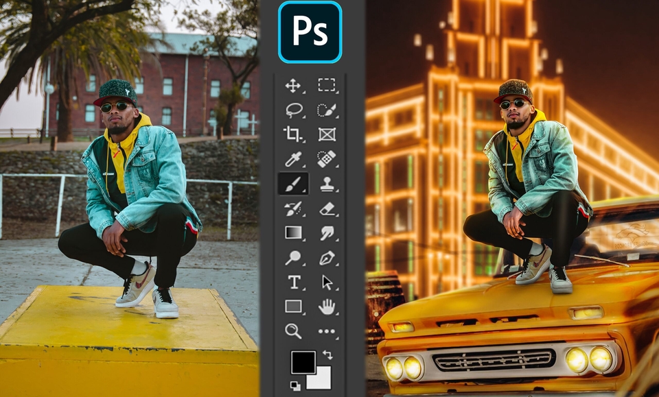This screenshot has height=397, width=659.
Task: Select the Path Selection arrow tool
Action: point(327,282)
